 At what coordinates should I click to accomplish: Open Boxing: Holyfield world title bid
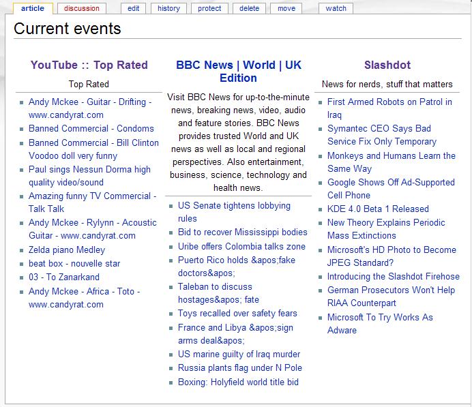[239, 382]
